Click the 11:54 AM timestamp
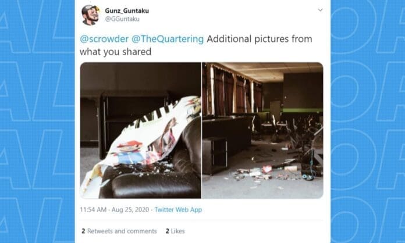Viewport: 405px width, 243px height. (93, 210)
